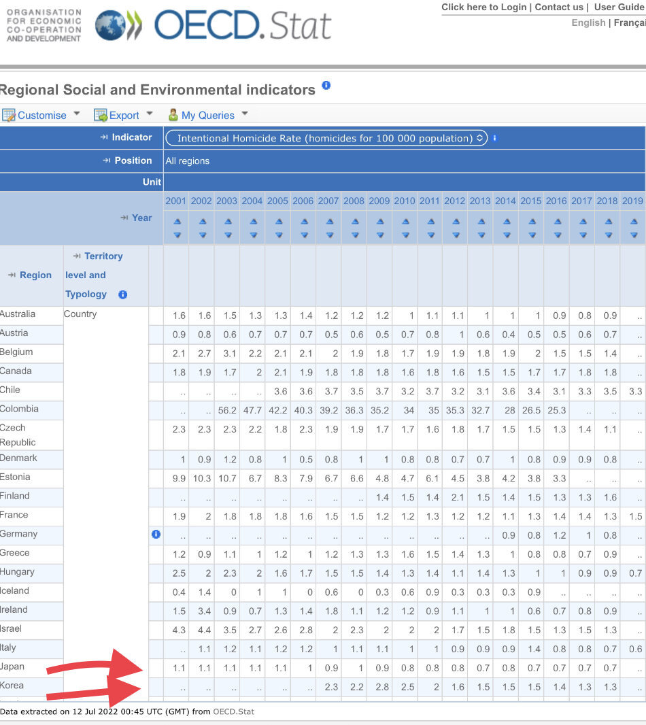Screen dimensions: 646x725
Task: Click the Region dimension header
Action: [x=35, y=275]
